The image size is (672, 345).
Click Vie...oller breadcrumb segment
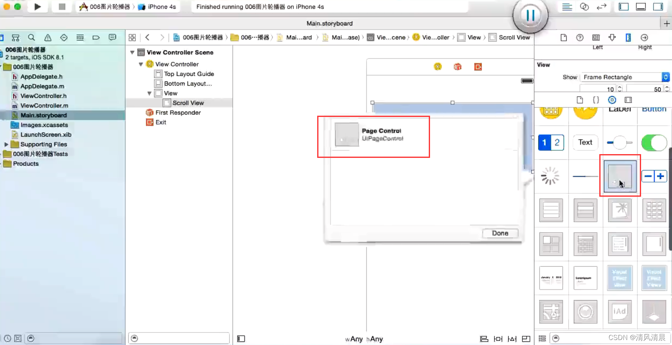pos(431,37)
